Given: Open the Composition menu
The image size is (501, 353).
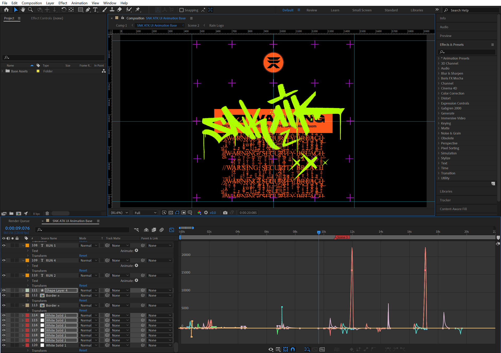Looking at the screenshot, I should click(x=32, y=3).
